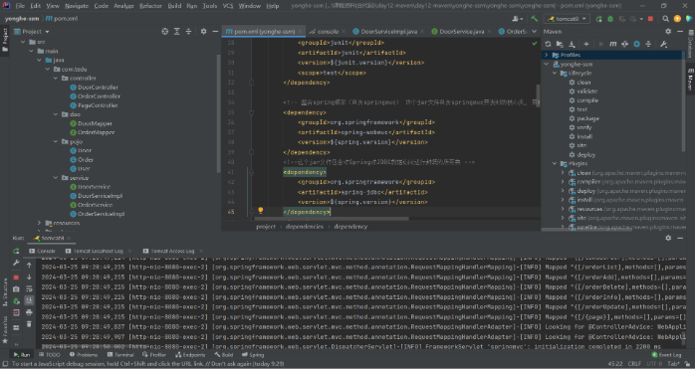Click the camera Dump Threads icon

point(16,288)
